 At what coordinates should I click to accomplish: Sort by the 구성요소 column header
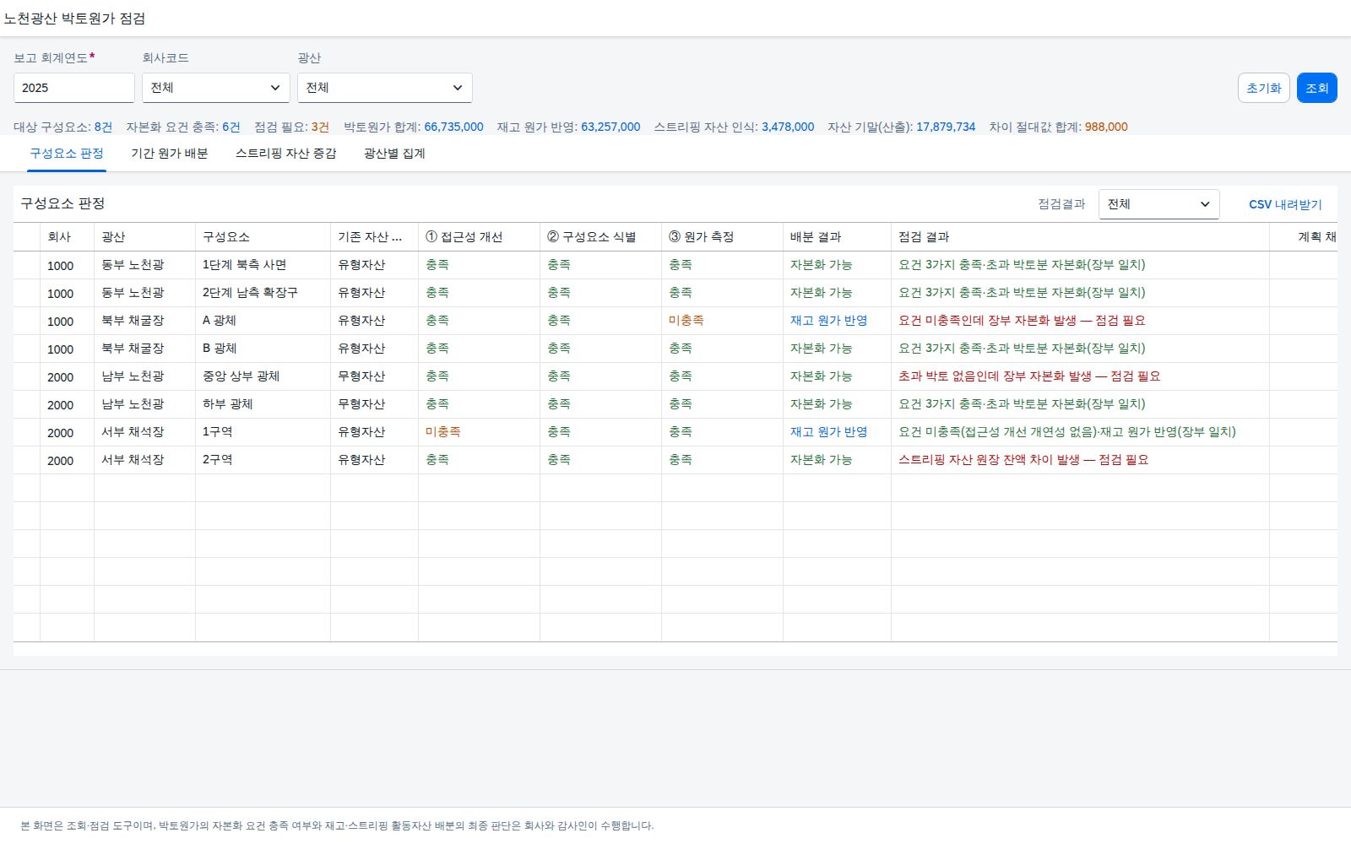pyautogui.click(x=263, y=237)
